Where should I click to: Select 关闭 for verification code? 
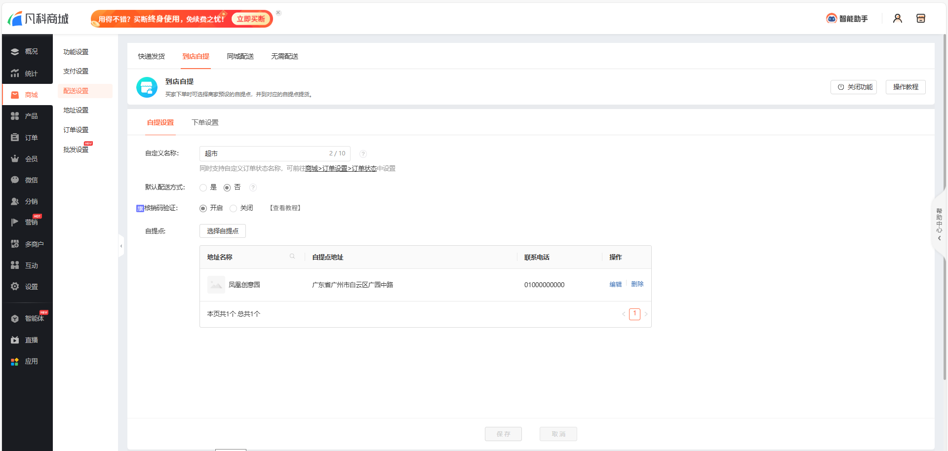tap(234, 208)
